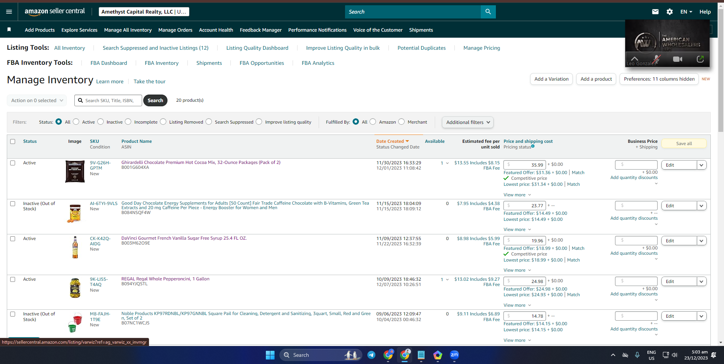Select the Active status radio button
This screenshot has height=364, width=724.
76,122
